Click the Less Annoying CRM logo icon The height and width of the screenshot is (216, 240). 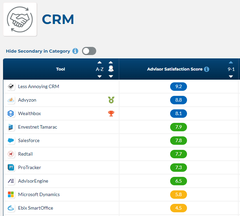click(x=11, y=86)
